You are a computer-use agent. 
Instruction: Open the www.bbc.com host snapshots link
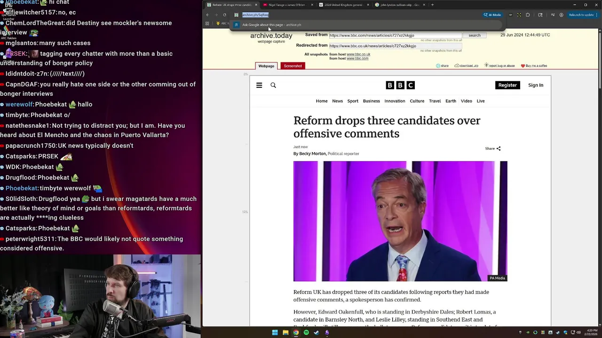pos(357,59)
